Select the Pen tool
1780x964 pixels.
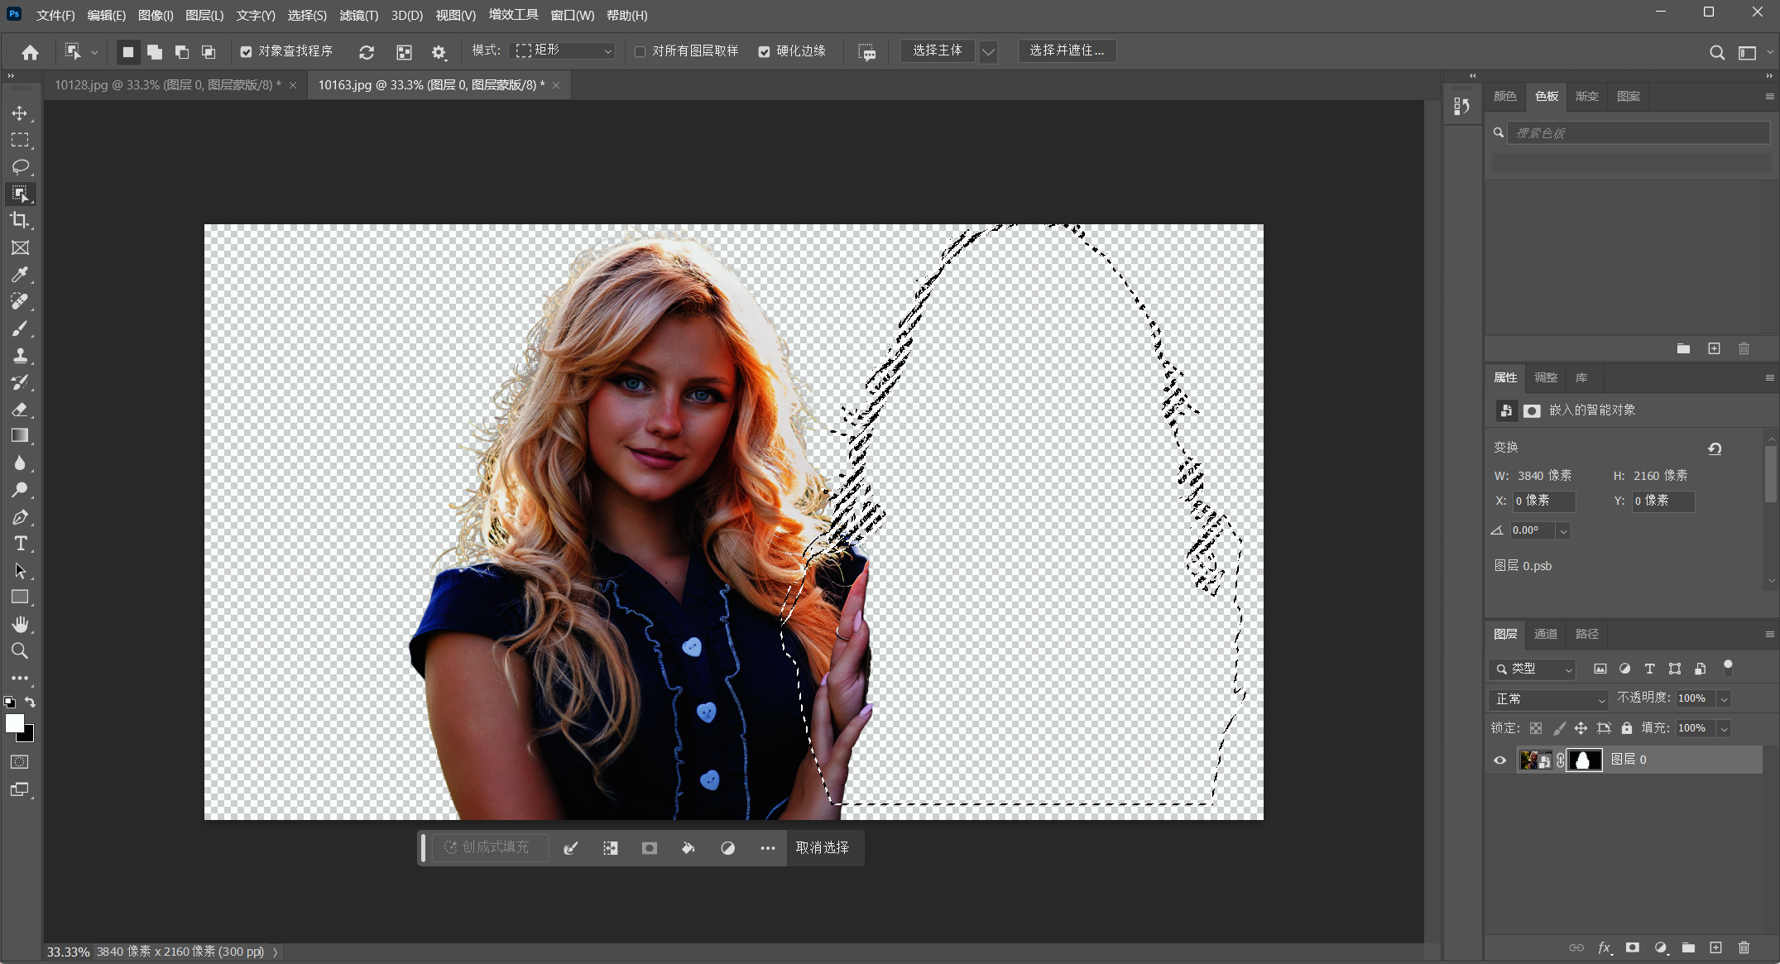point(20,517)
